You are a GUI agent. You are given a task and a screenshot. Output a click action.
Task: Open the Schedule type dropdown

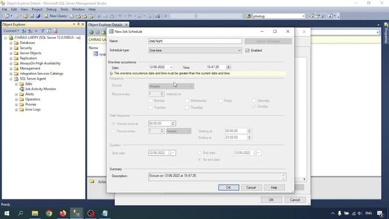[195, 50]
